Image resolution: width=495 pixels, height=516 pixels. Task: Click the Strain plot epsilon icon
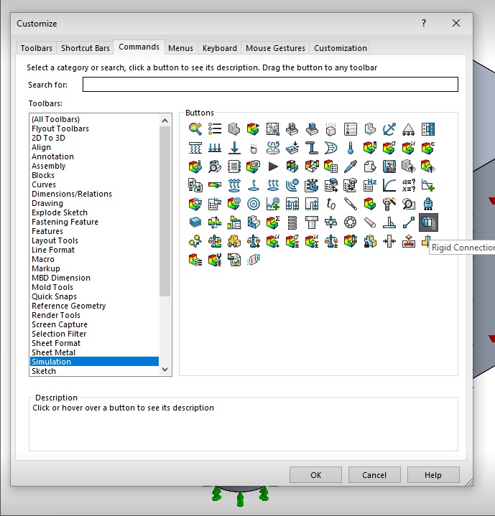coord(428,148)
